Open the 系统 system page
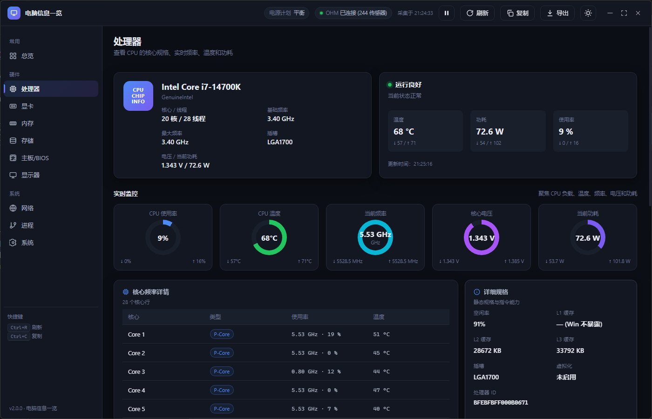 (x=51, y=243)
